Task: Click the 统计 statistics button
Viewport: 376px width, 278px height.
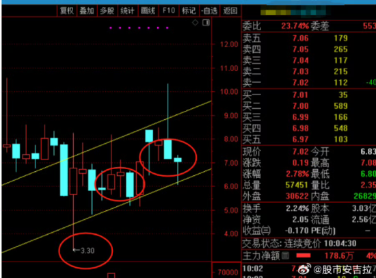Action: point(128,10)
